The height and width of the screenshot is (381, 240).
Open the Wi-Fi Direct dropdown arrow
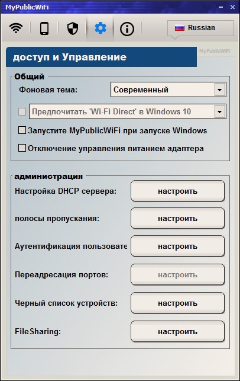pos(220,111)
